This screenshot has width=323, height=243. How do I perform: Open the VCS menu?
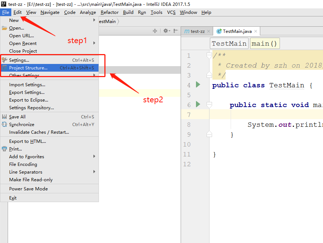171,12
